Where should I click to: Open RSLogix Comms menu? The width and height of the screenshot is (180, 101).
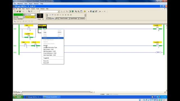[x=33, y=9]
